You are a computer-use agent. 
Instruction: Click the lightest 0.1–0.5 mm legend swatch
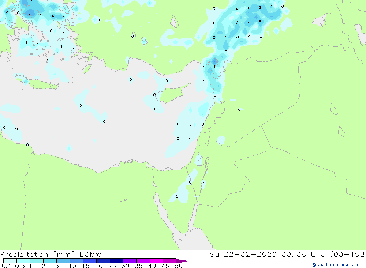10,261
